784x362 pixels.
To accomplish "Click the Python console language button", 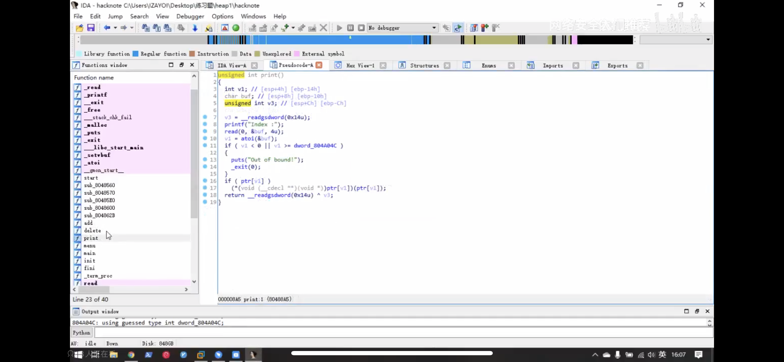I will point(81,332).
